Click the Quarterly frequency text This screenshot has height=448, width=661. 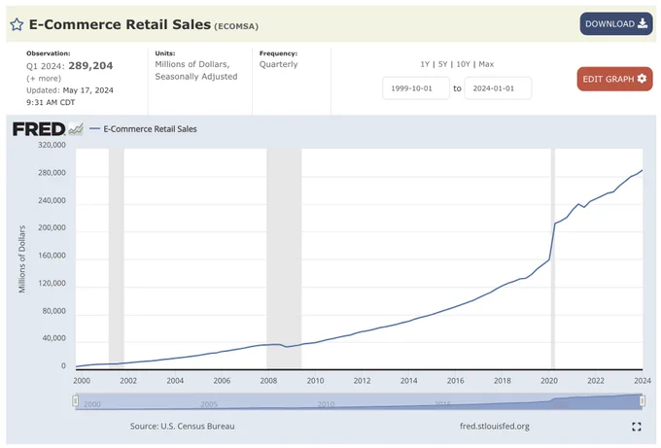(x=278, y=64)
